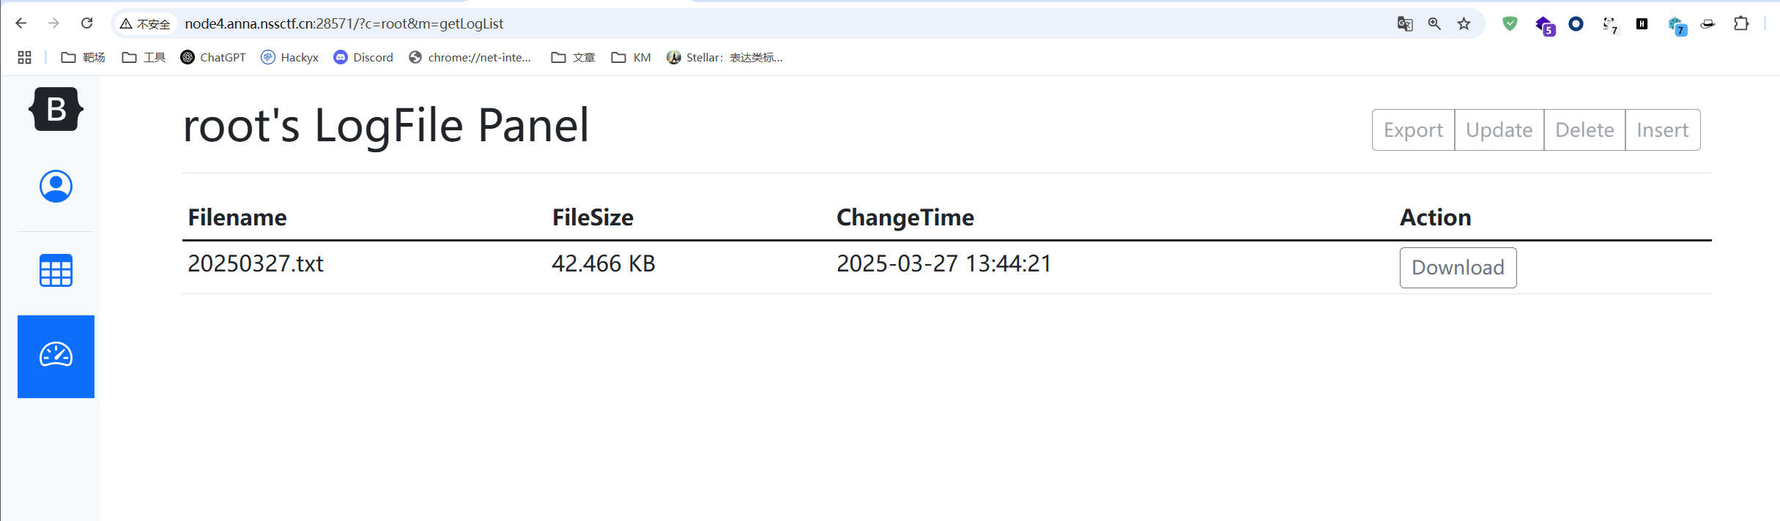Click the Update button
The image size is (1780, 521).
1499,130
